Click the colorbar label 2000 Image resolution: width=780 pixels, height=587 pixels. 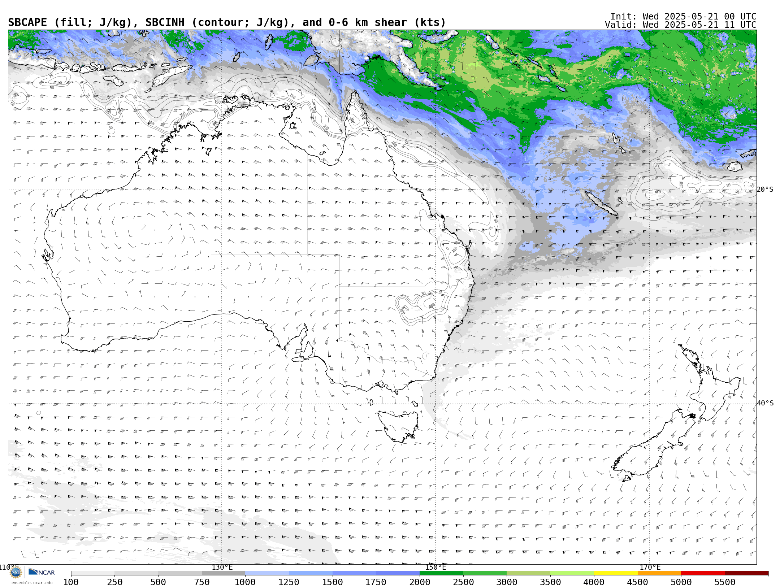[x=420, y=582]
